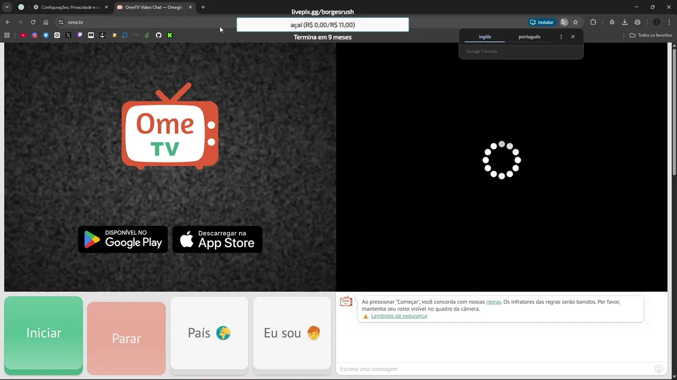Reload the page
The image size is (677, 380).
[x=33, y=22]
